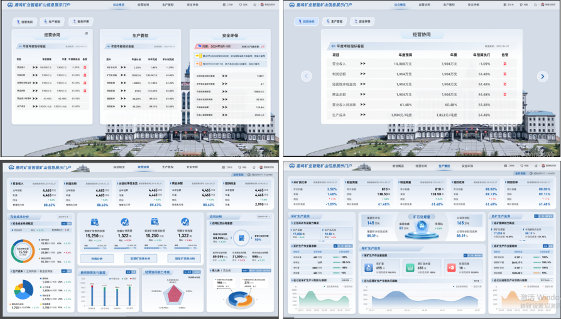Click the right arrow on the 经营协同 carousel

pos(542,76)
